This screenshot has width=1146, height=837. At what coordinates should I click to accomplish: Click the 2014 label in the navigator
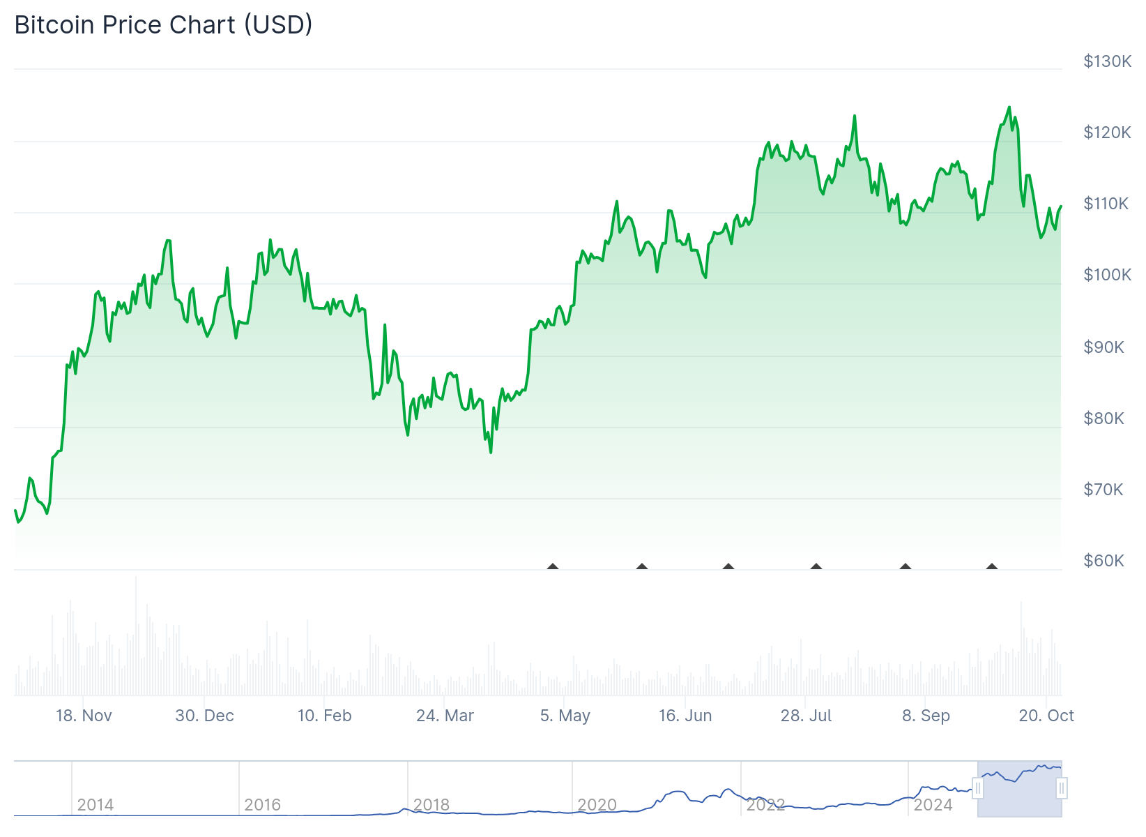point(95,805)
